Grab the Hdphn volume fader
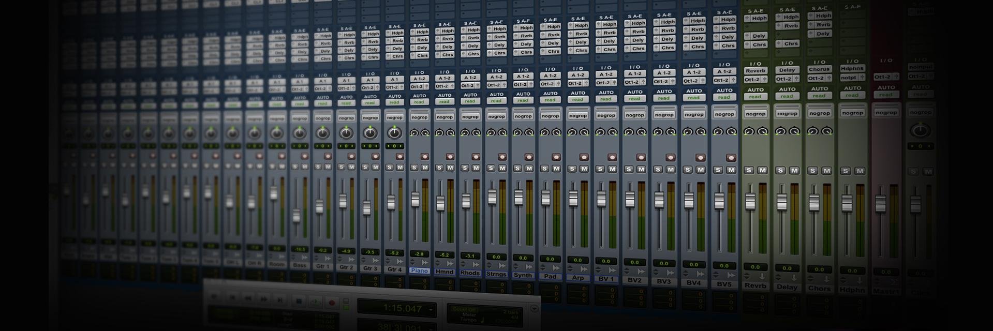The height and width of the screenshot is (331, 993). click(847, 203)
